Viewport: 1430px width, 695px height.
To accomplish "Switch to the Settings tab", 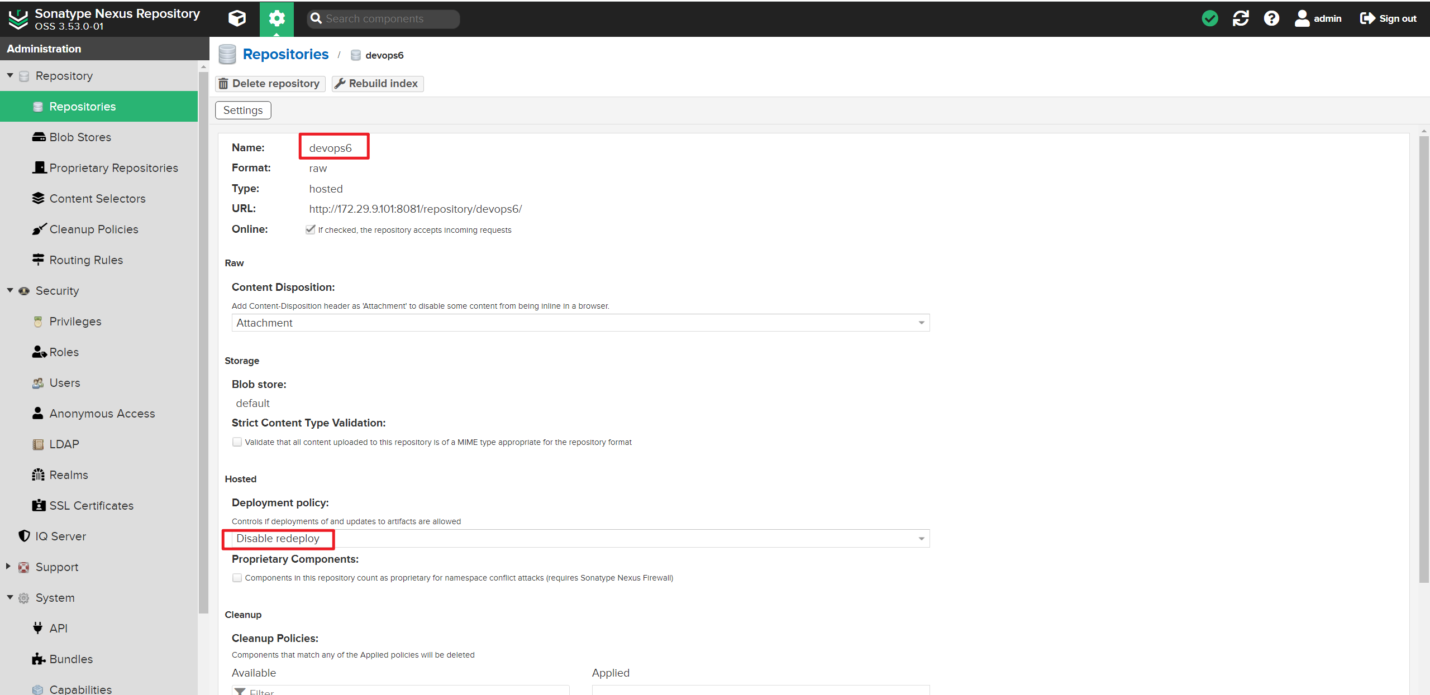I will 243,111.
